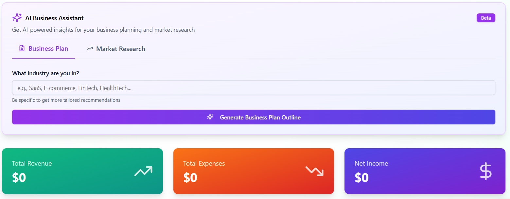
Task: Click the $0 amount under Total Revenue
Action: coord(19,178)
